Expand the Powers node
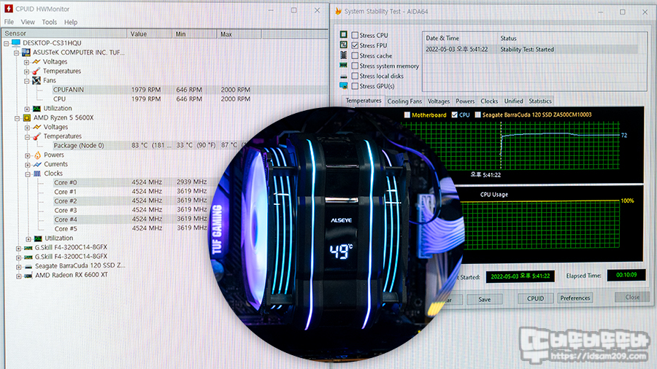657x369 pixels. click(x=27, y=155)
